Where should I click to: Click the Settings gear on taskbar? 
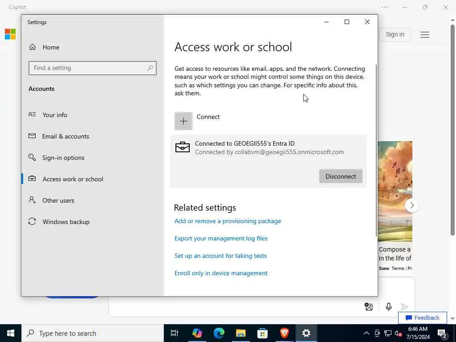306,333
